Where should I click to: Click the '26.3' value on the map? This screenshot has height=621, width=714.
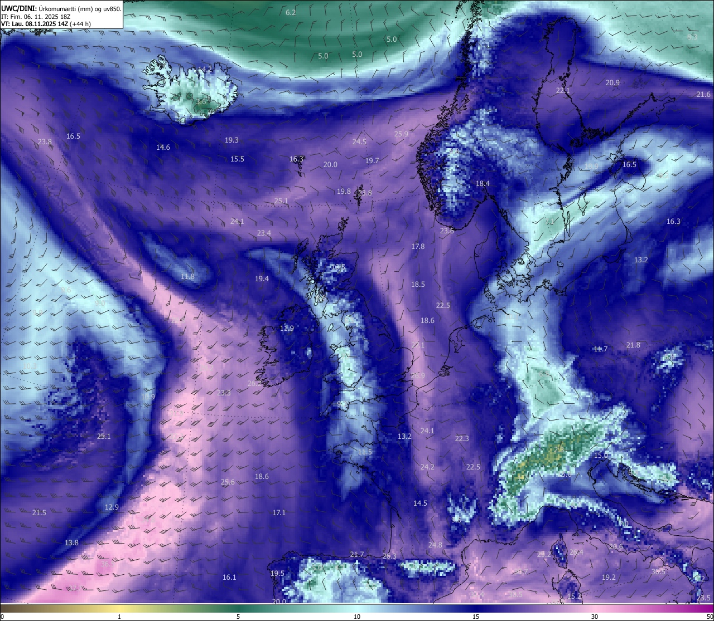389,556
